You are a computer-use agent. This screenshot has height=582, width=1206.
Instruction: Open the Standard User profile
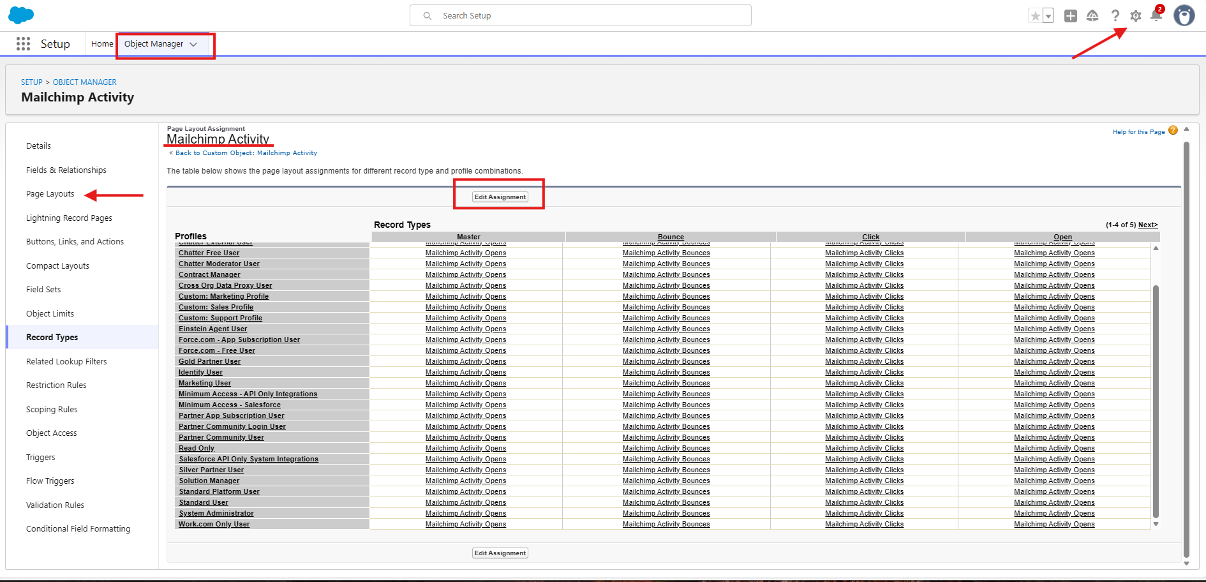(x=204, y=503)
